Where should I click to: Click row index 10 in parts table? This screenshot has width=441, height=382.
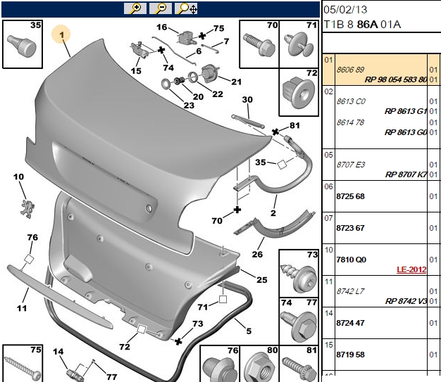pos(328,250)
